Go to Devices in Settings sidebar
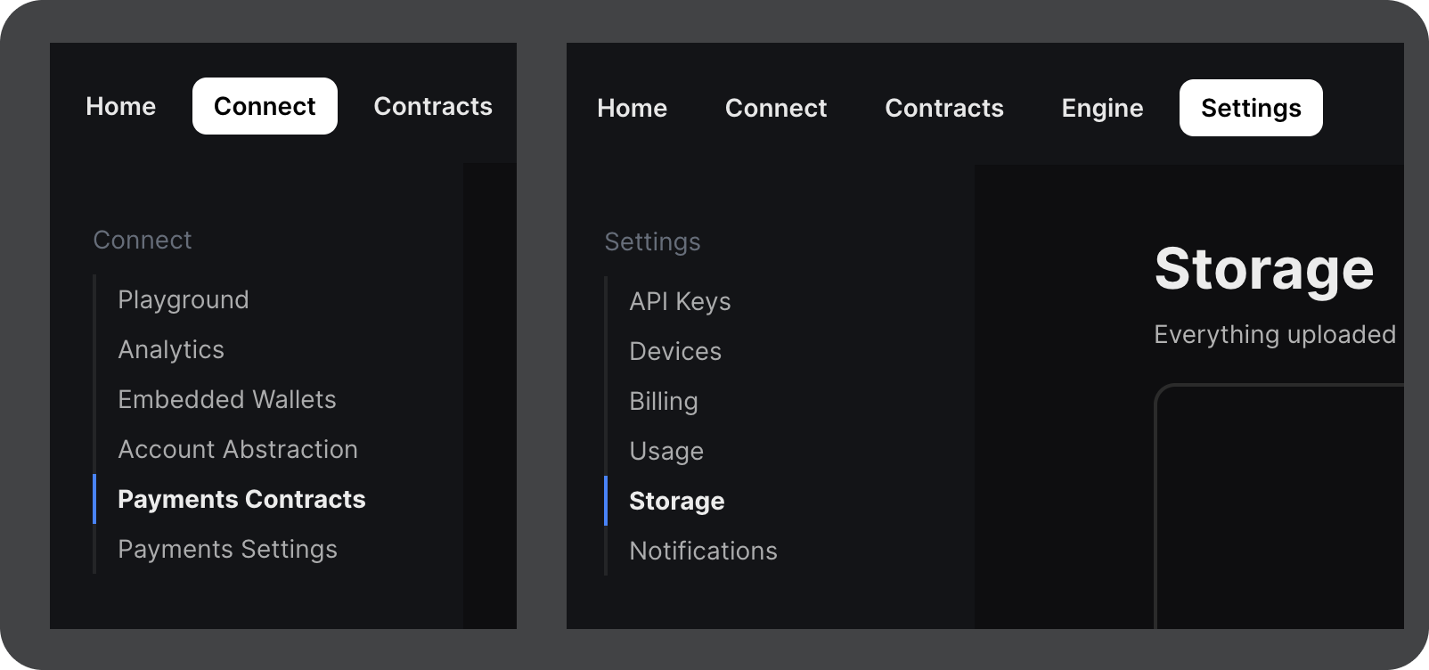Viewport: 1429px width, 670px height. coord(674,351)
